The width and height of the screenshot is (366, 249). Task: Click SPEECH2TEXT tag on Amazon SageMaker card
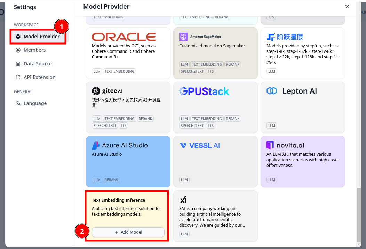pyautogui.click(x=192, y=71)
